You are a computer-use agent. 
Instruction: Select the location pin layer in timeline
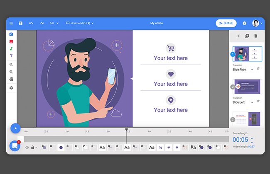[177, 147]
